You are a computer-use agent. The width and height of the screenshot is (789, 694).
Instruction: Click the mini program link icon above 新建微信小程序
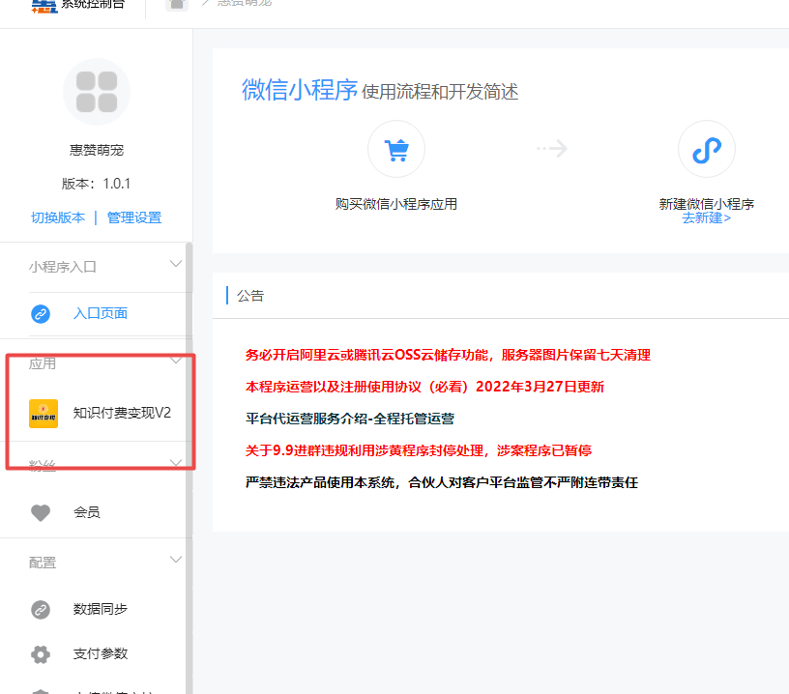[x=707, y=149]
